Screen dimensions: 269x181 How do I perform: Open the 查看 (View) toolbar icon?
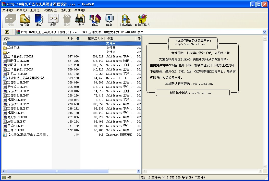pos(53,20)
